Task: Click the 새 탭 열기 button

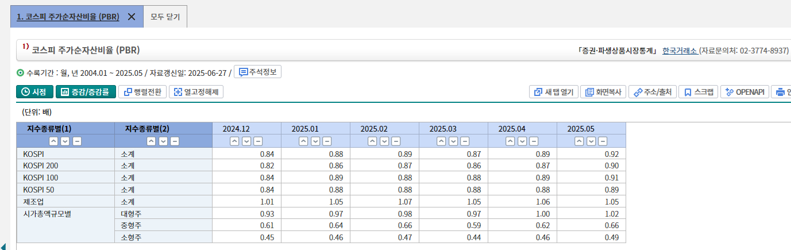Action: (x=553, y=92)
